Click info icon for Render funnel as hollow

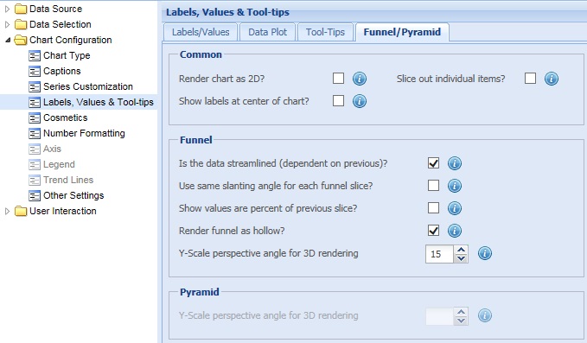(455, 231)
